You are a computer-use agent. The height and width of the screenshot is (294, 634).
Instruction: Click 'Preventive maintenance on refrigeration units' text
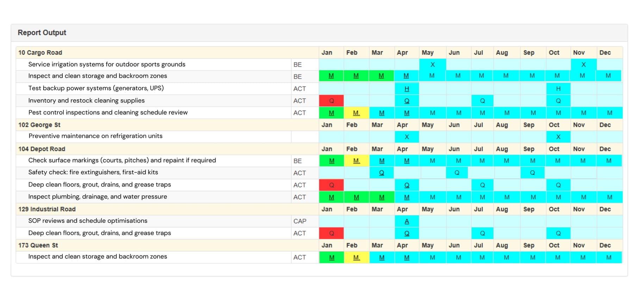95,136
